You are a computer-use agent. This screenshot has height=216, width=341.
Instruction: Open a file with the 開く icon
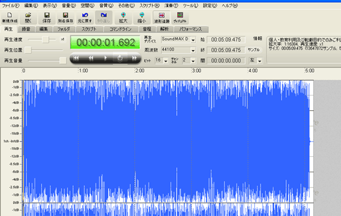tap(28, 18)
